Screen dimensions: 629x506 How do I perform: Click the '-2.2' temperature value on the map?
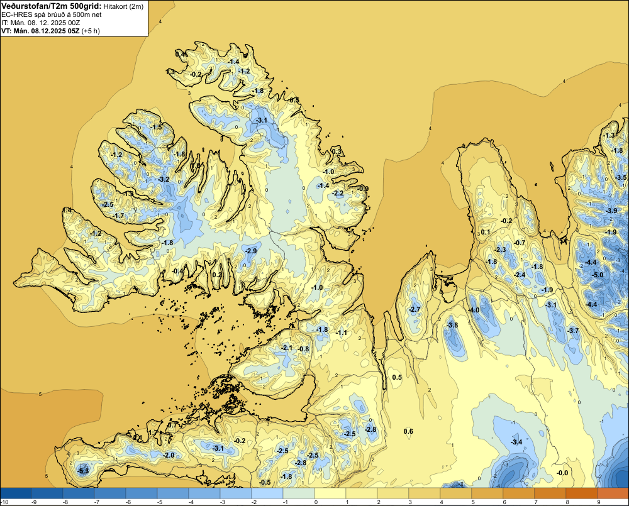click(338, 193)
